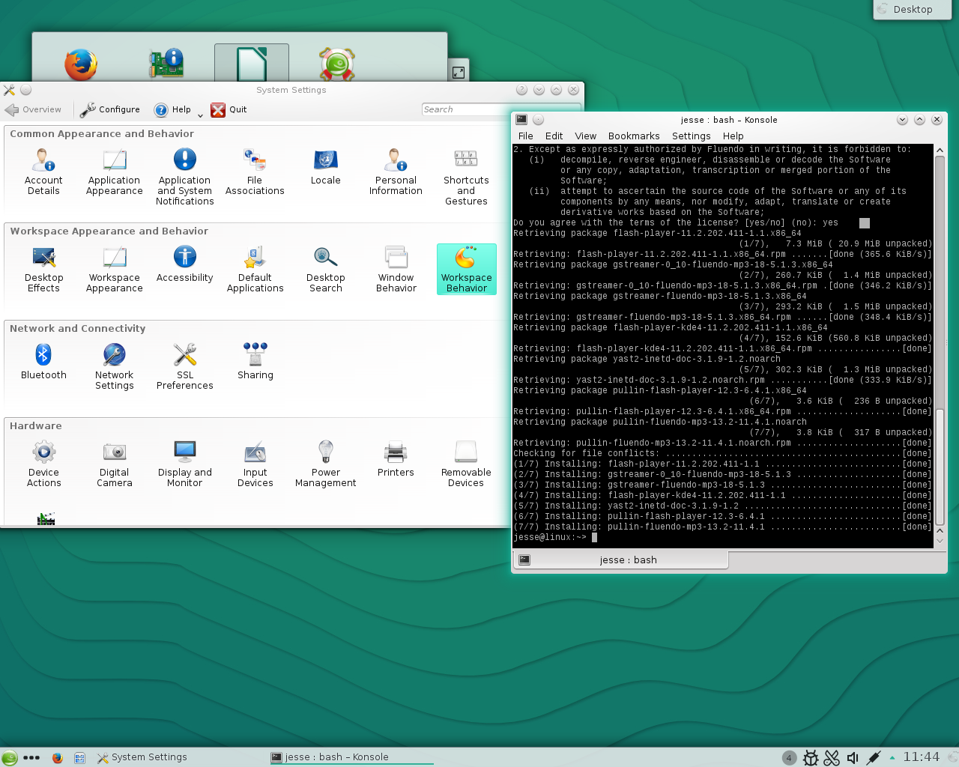Open Workspace Behavior module
The image size is (959, 767).
click(x=466, y=269)
